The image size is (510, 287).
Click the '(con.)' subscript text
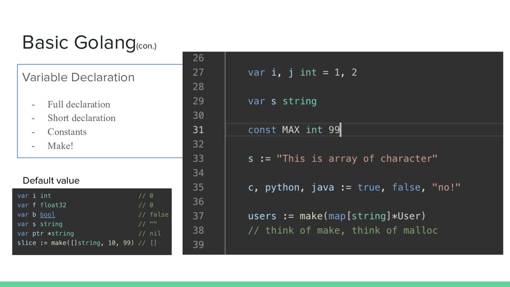[146, 46]
